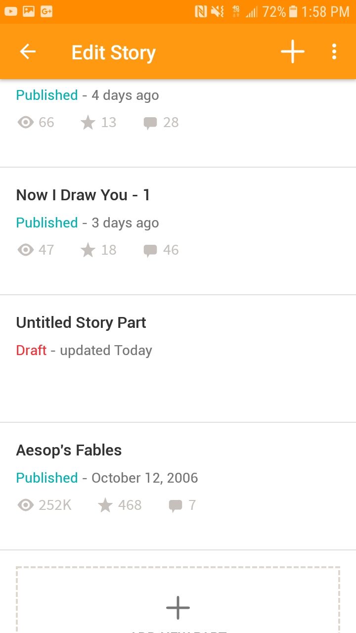This screenshot has width=356, height=633.
Task: Tap the Edit Story header title
Action: (114, 52)
